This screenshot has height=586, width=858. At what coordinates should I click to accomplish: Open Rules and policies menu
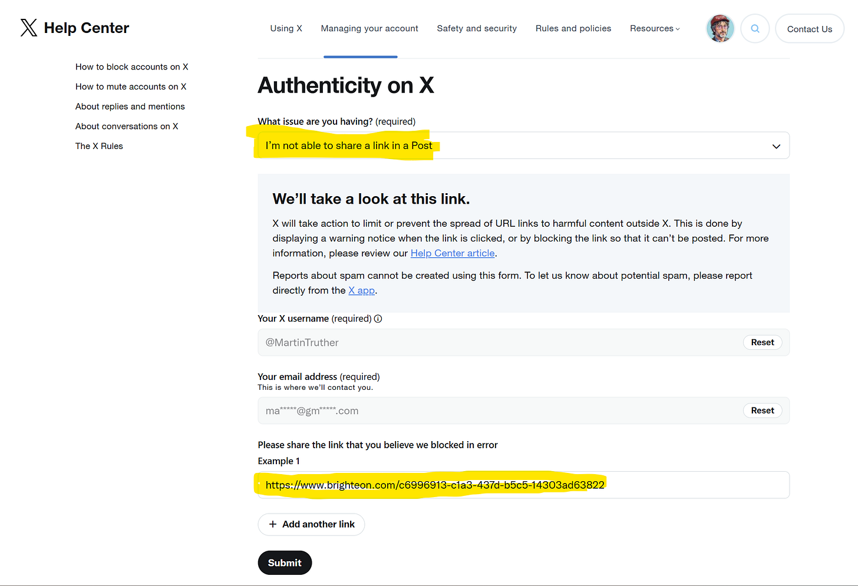[573, 28]
